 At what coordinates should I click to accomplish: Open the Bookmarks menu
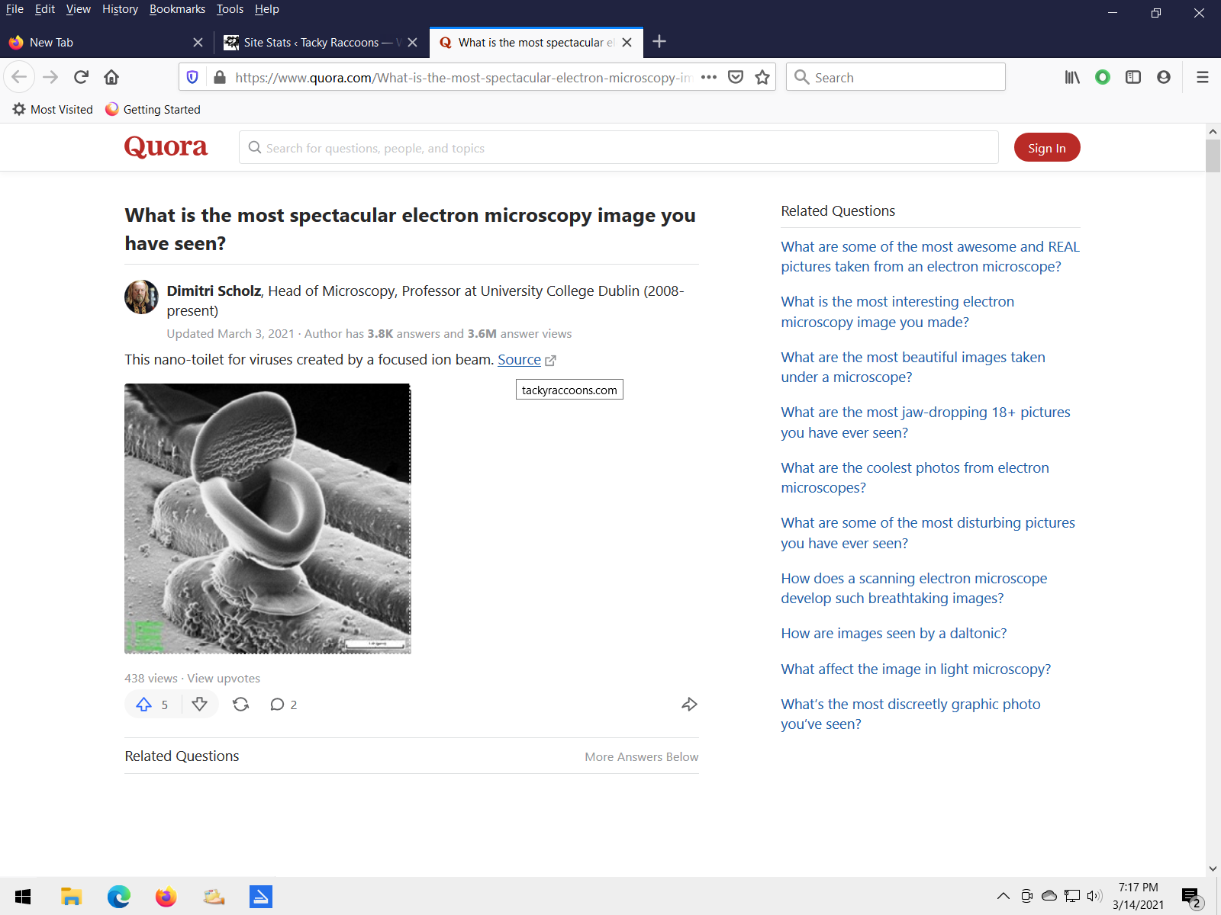point(177,9)
